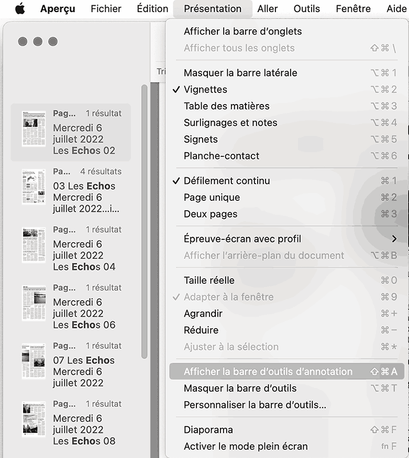Click 'Les Echos 08' result text
The height and width of the screenshot is (458, 409).
pyautogui.click(x=84, y=441)
